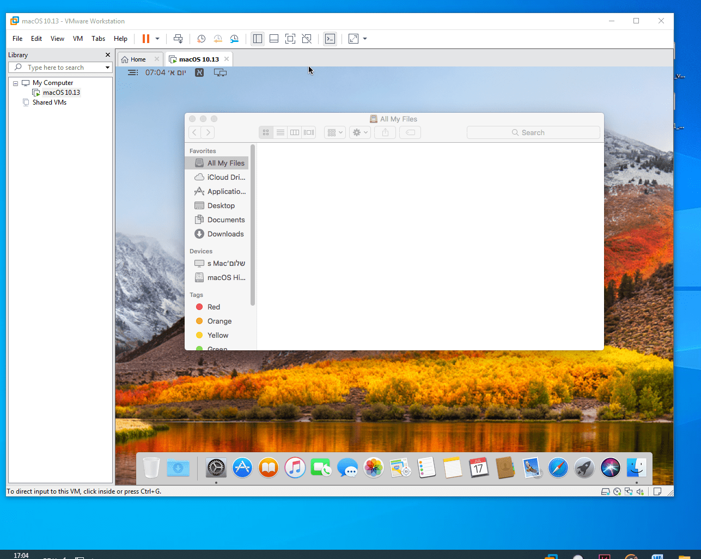Open the library search dropdown arrow

tap(107, 68)
